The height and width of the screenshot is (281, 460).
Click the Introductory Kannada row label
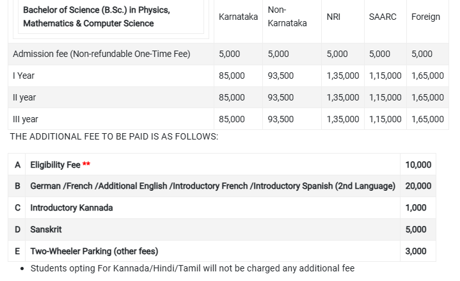point(72,207)
